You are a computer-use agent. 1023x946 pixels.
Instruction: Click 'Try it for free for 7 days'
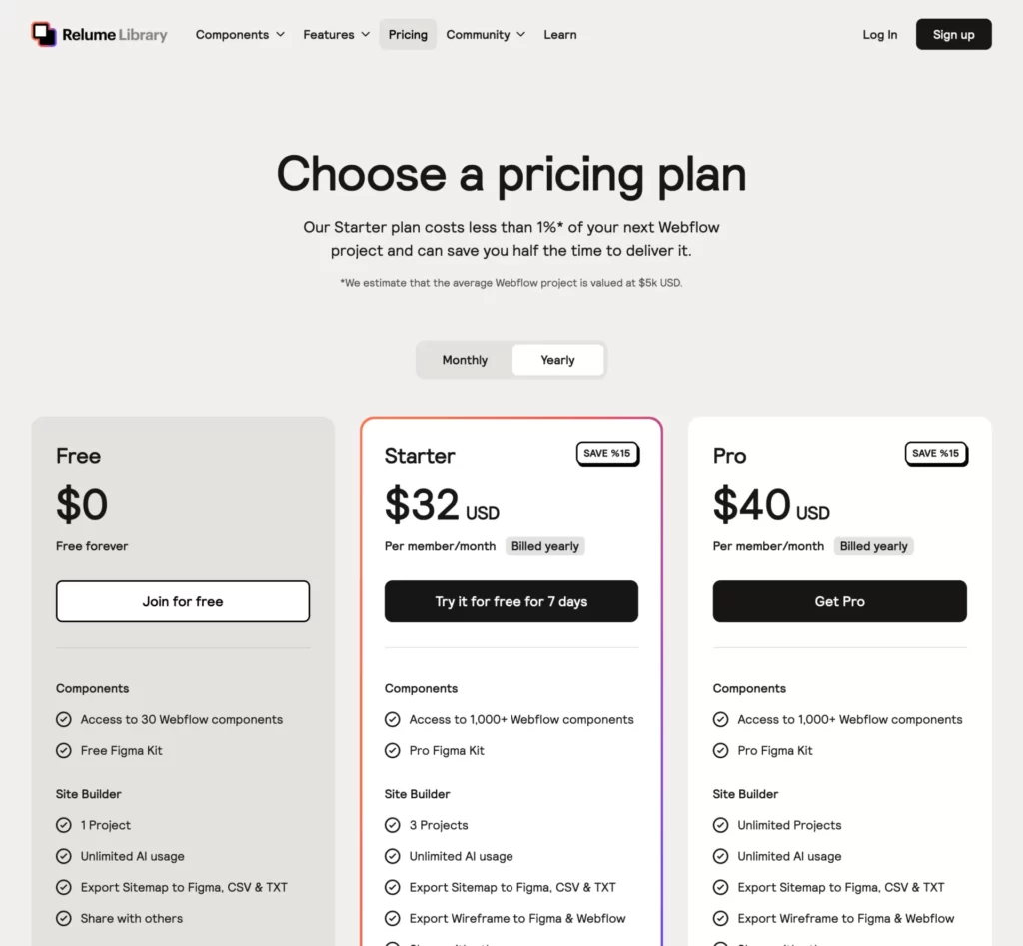click(511, 601)
